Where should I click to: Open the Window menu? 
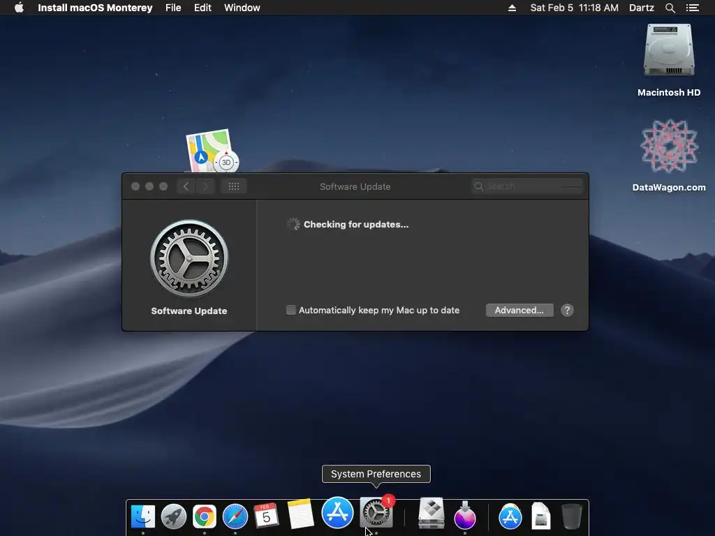(242, 8)
